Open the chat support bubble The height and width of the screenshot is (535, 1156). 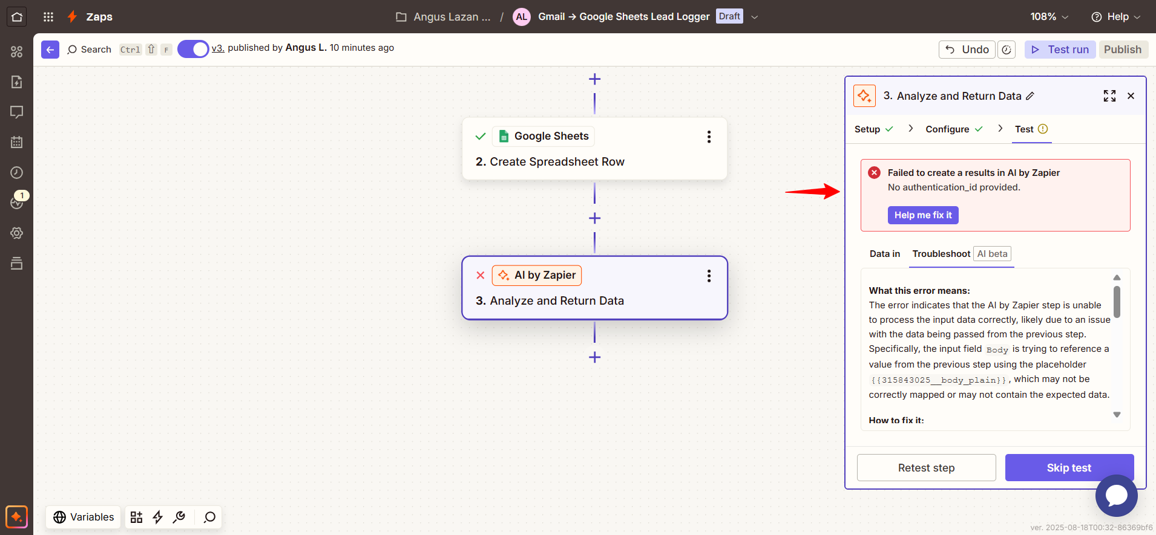coord(1116,496)
